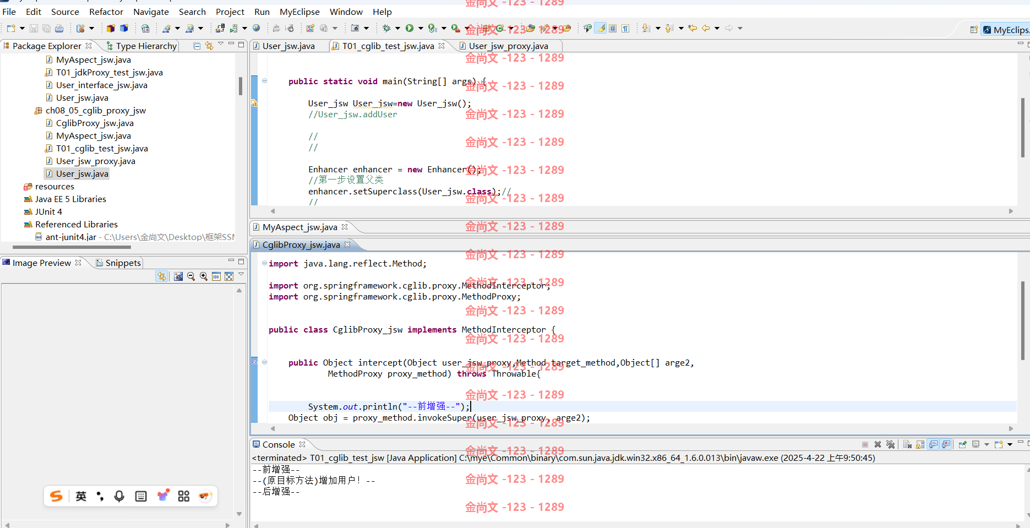Select CglibProxy_jsw.java in Package Explorer

click(x=95, y=123)
